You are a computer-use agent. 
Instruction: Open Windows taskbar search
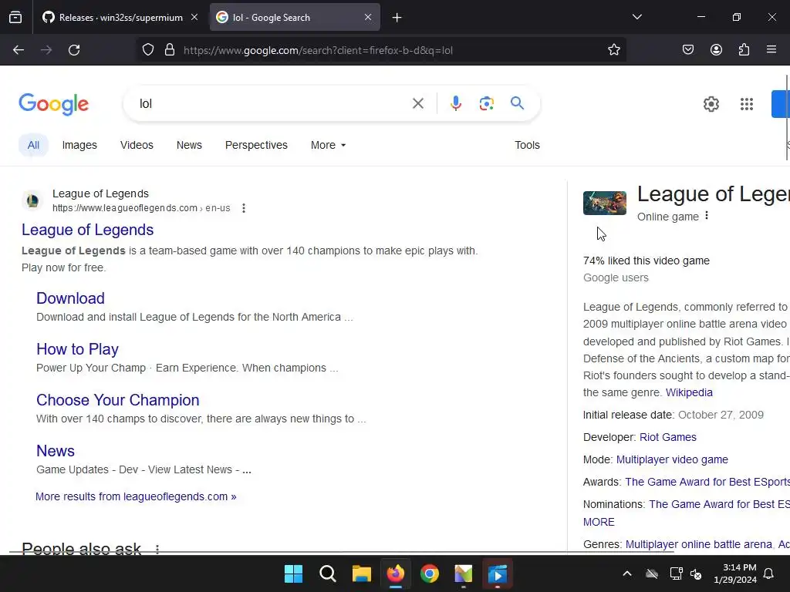[x=327, y=573]
